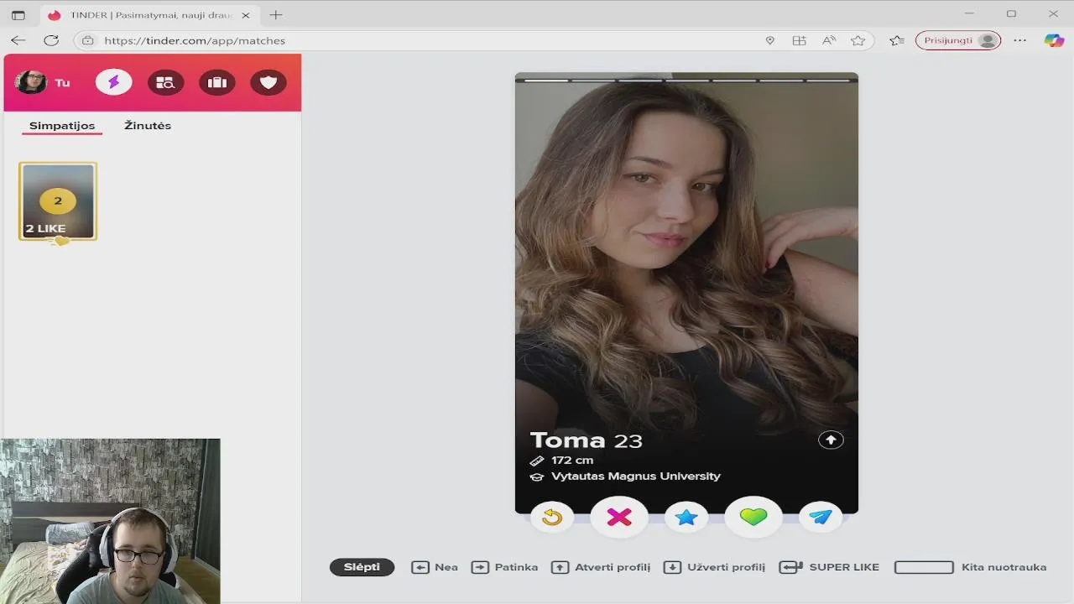Open the briefcase work mode icon

pos(217,82)
